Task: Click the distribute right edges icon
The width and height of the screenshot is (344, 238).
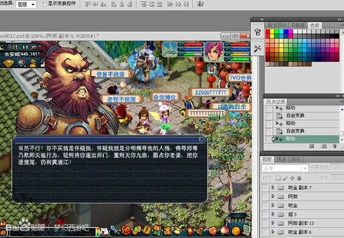Action: pos(186,4)
